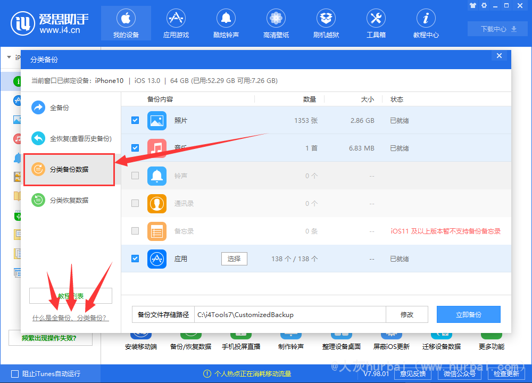Click the 照片 photos icon in list

(x=157, y=121)
